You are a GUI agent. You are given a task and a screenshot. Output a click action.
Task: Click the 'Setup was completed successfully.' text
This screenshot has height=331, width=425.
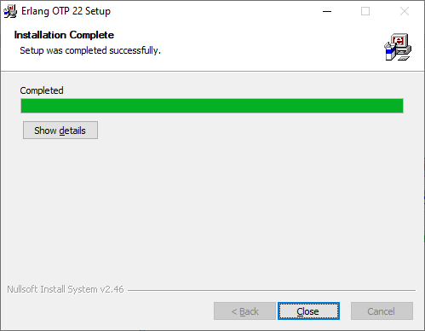(90, 50)
